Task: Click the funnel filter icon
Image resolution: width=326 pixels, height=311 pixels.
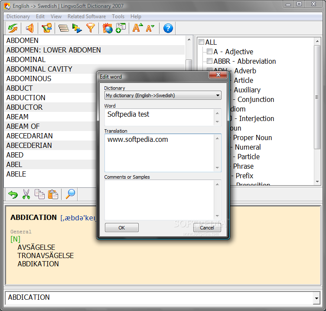Action: pos(91,28)
